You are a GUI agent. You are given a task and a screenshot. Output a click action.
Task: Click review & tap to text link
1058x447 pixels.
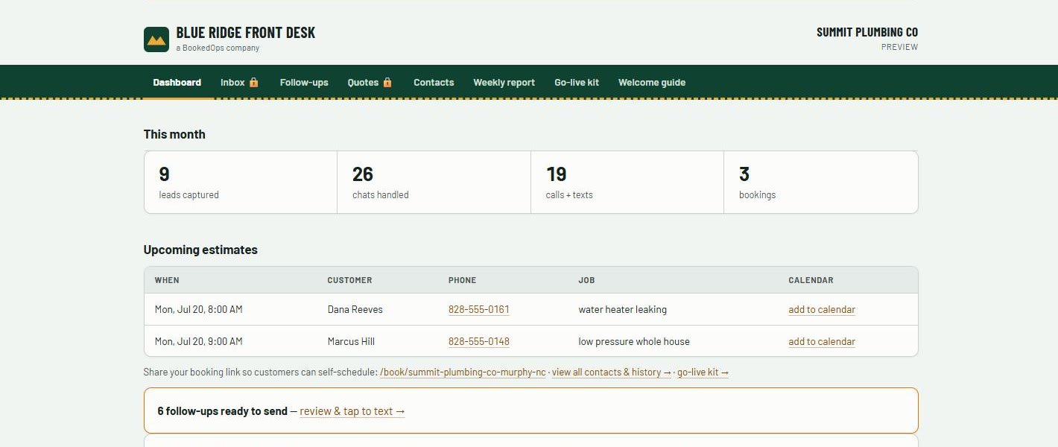pos(352,411)
